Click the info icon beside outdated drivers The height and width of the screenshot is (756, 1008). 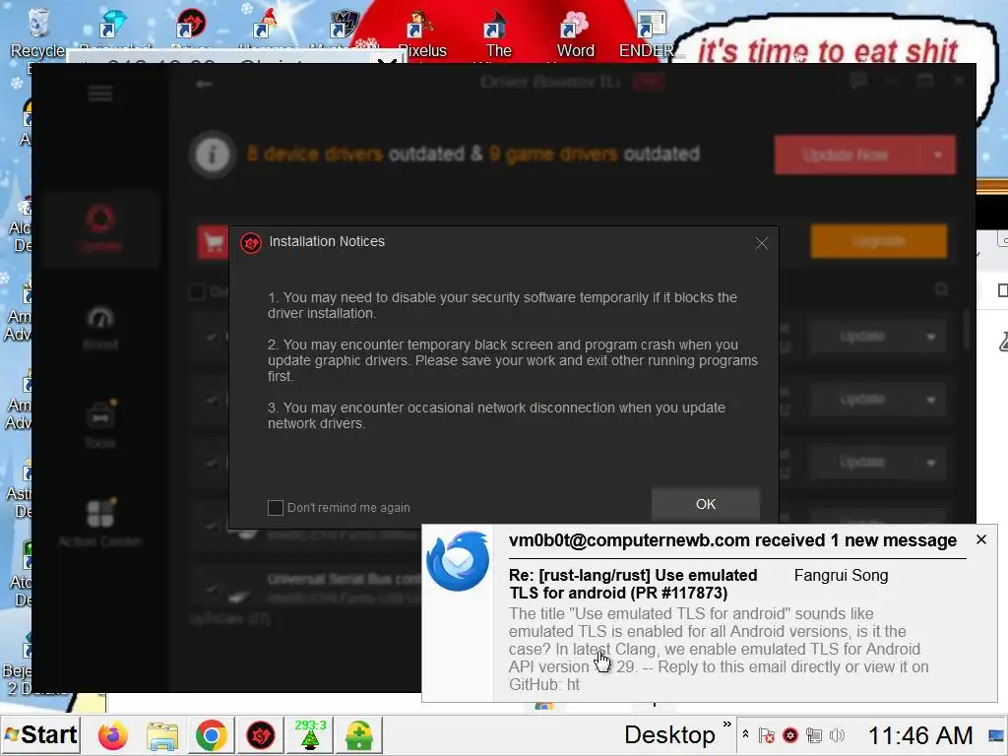[x=213, y=155]
